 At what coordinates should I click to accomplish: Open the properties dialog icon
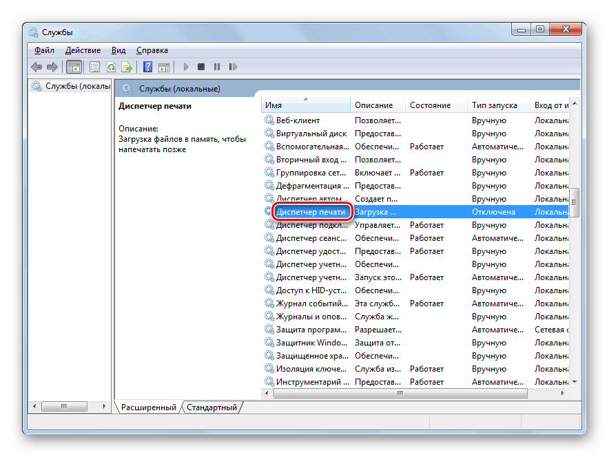click(x=95, y=67)
